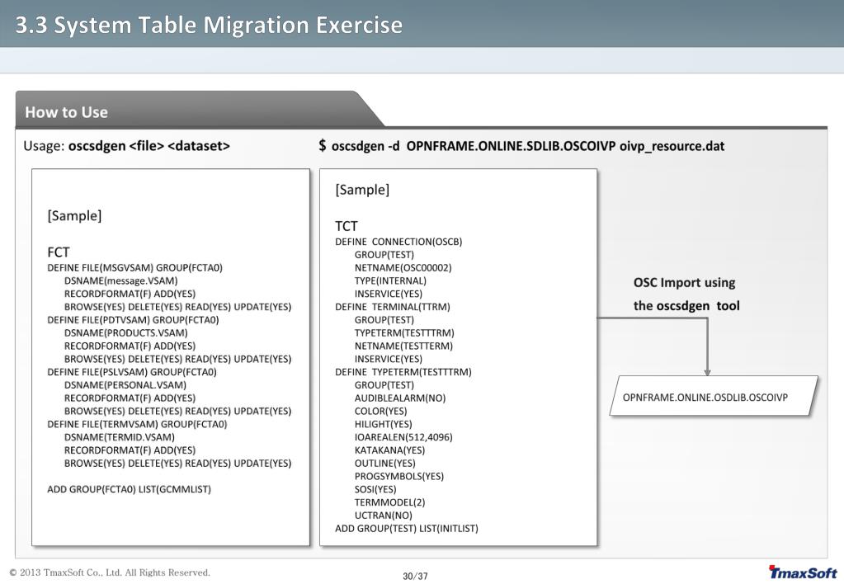
Task: Click the 2013 TmaxSoft copyright notice
Action: tap(110, 572)
